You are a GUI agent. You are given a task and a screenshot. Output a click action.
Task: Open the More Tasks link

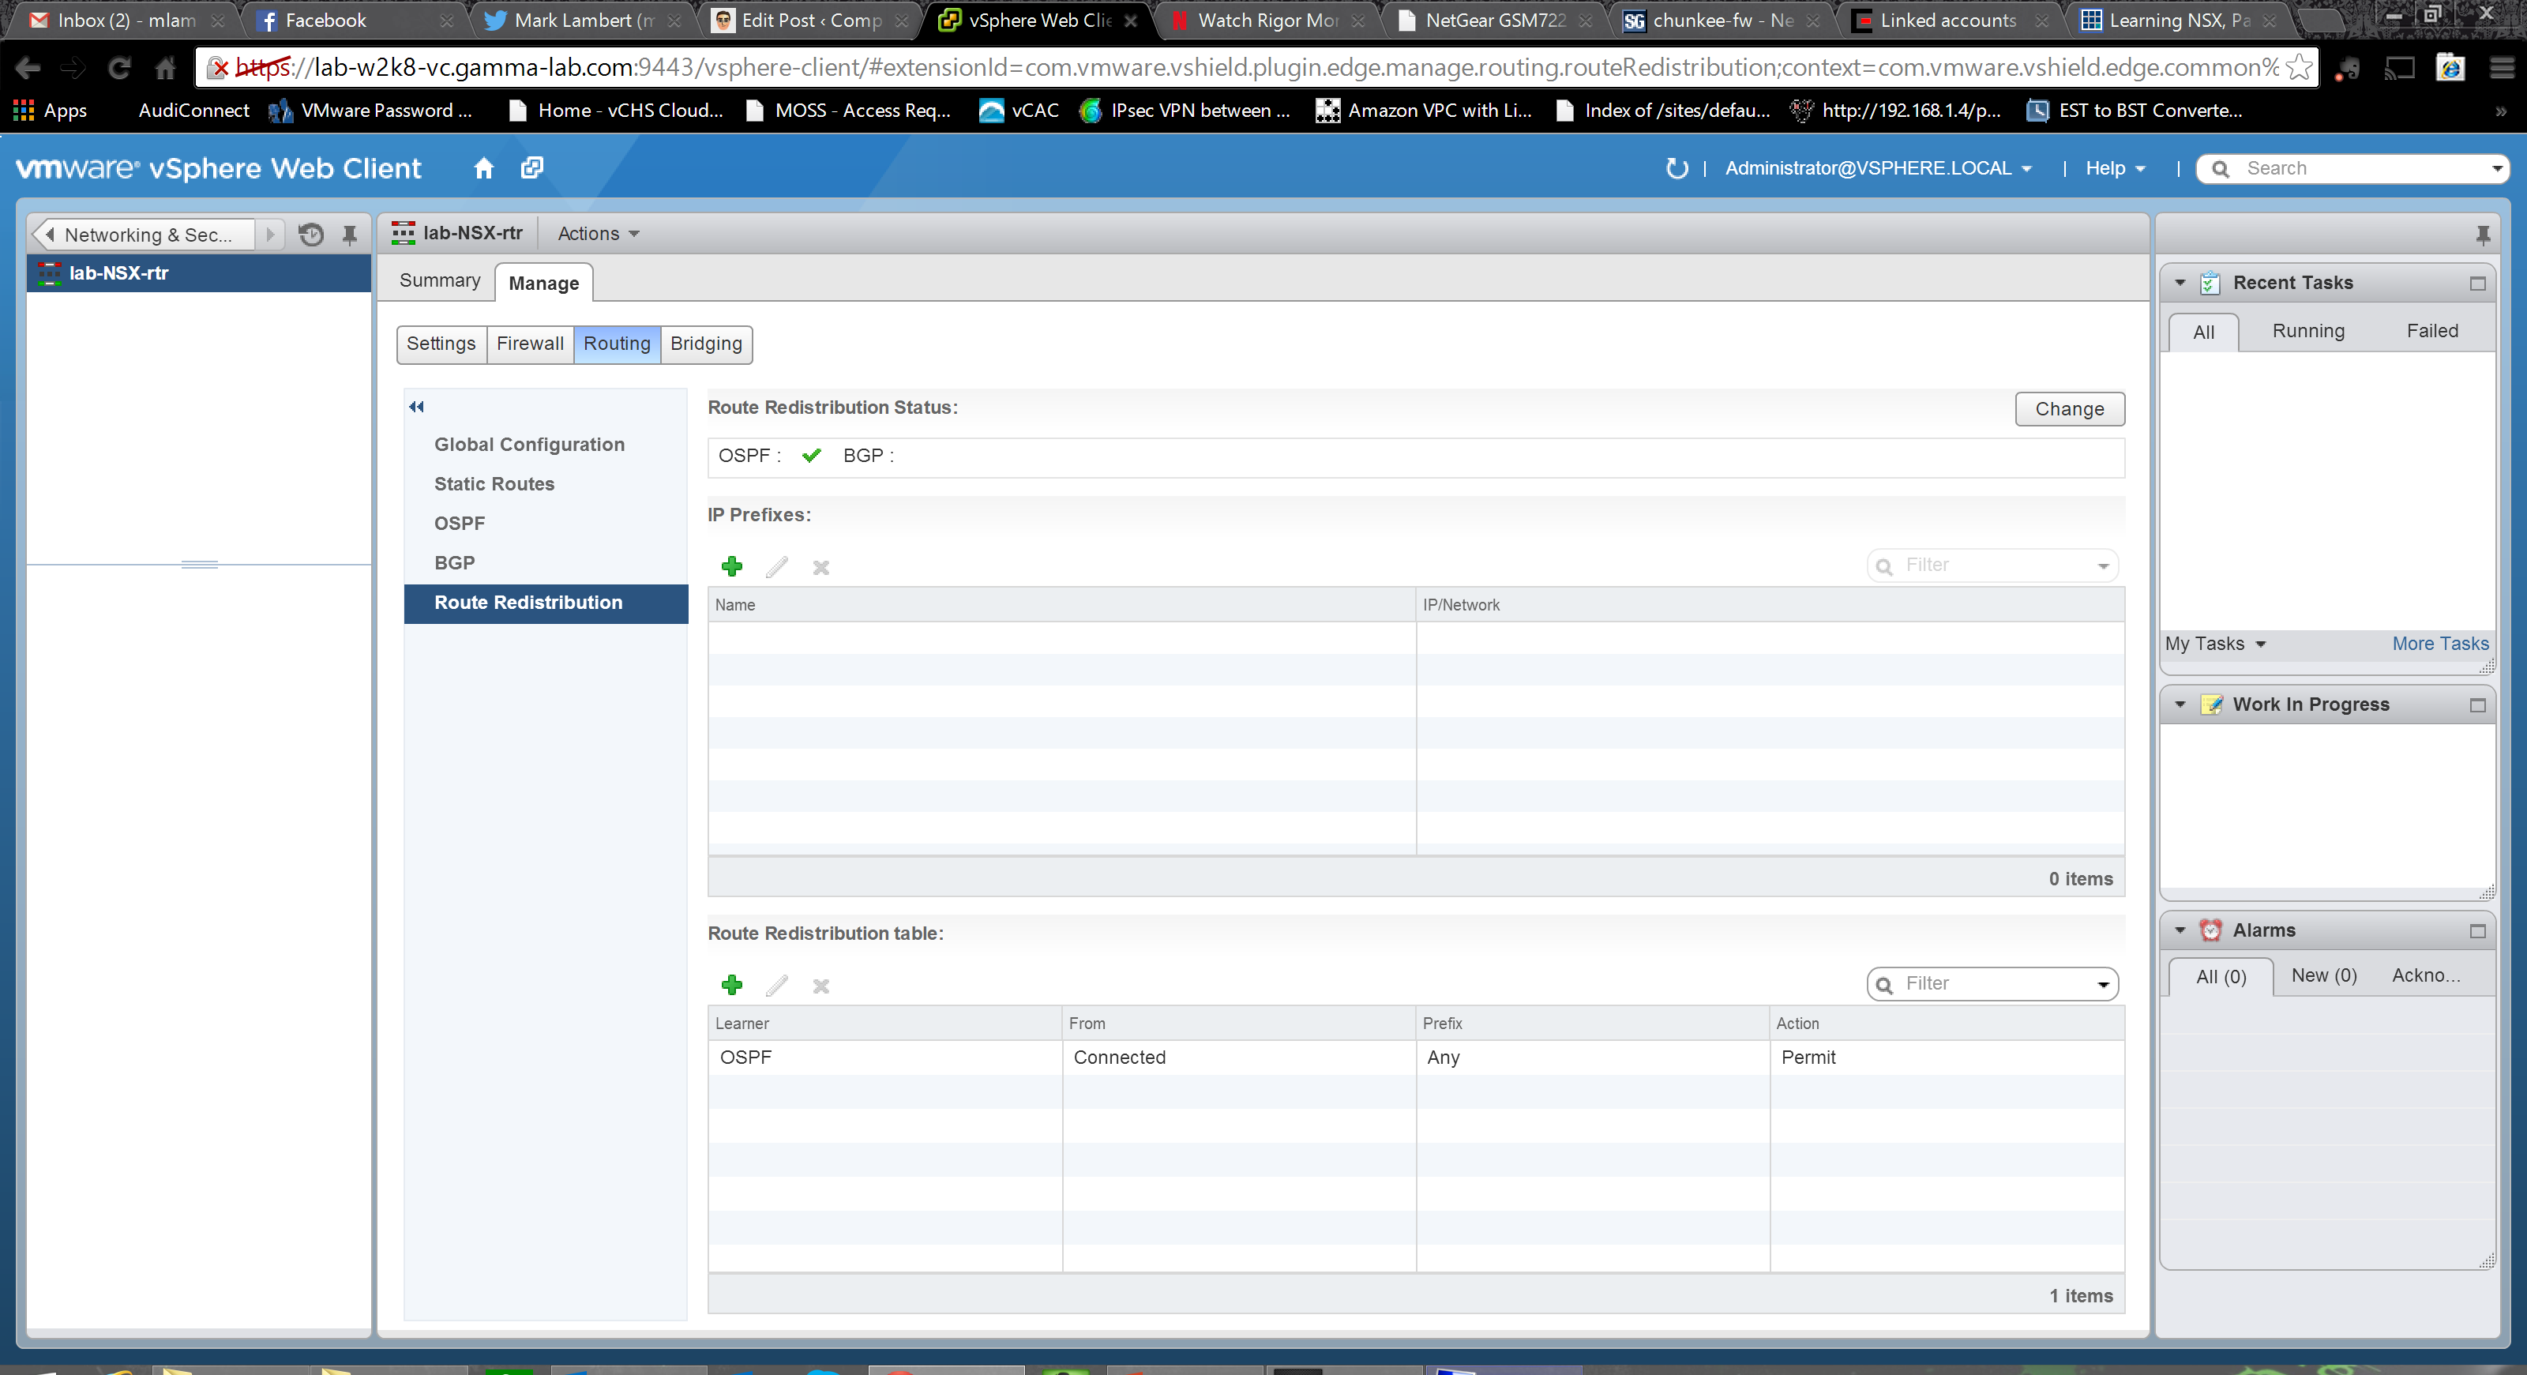click(x=2439, y=644)
